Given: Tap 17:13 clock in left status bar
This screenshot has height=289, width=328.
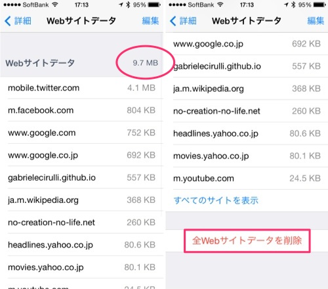Looking at the screenshot, I should (x=81, y=5).
